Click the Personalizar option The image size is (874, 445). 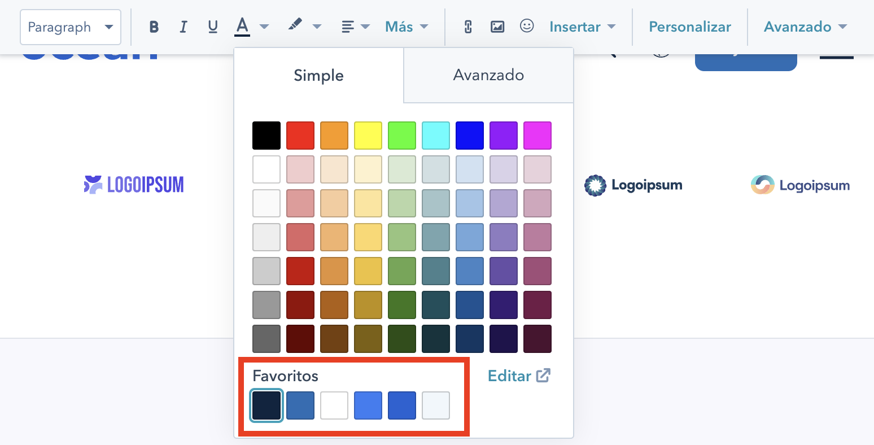click(689, 26)
